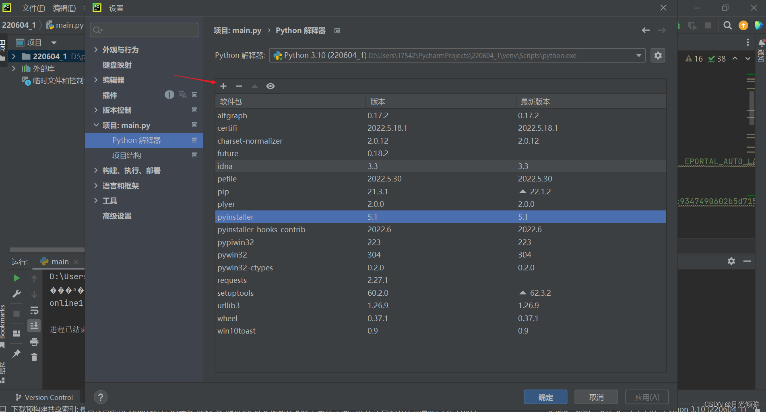Click the 软件包 column header
This screenshot has width=766, height=412.
click(291, 101)
